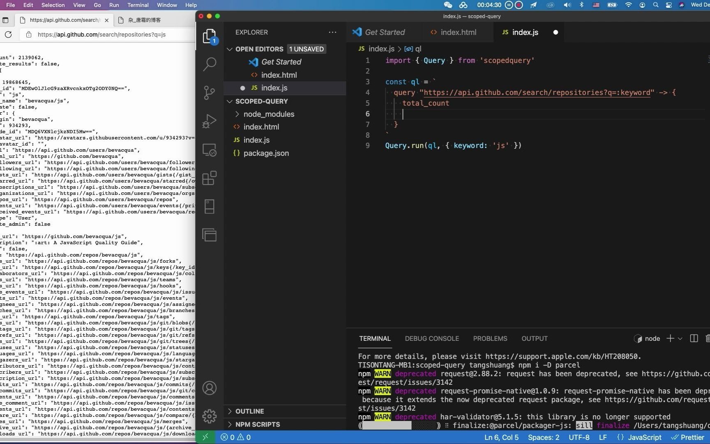The image size is (710, 444).
Task: Open Bluetooth menu bar icon
Action: click(581, 5)
